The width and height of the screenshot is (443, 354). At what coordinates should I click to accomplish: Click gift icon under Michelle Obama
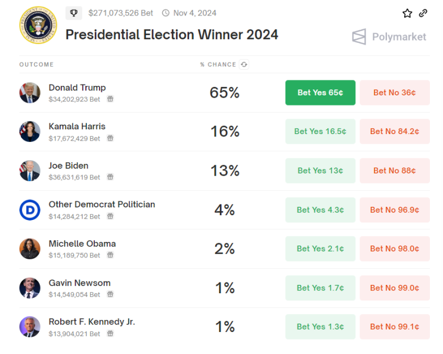tap(110, 255)
